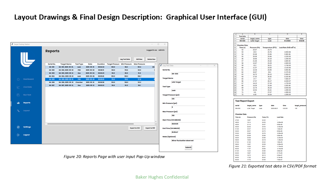Viewport: 324px width, 182px height.
Task: Click the down arrow of the table's vertical scrollbar
Action: [x=156, y=122]
